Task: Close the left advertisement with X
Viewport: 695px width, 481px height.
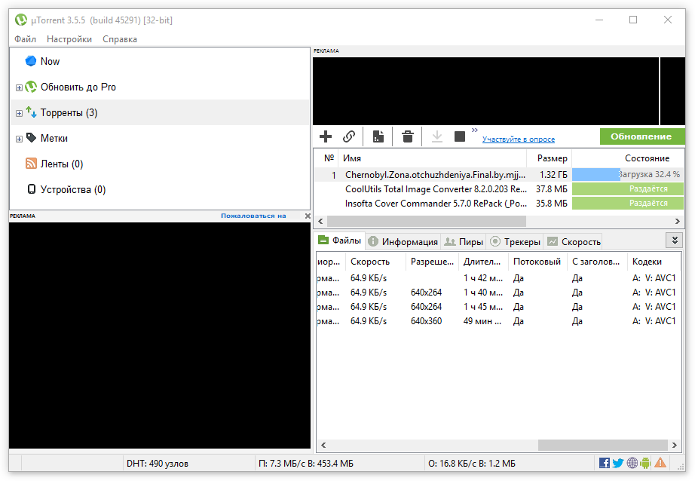Action: tap(308, 216)
